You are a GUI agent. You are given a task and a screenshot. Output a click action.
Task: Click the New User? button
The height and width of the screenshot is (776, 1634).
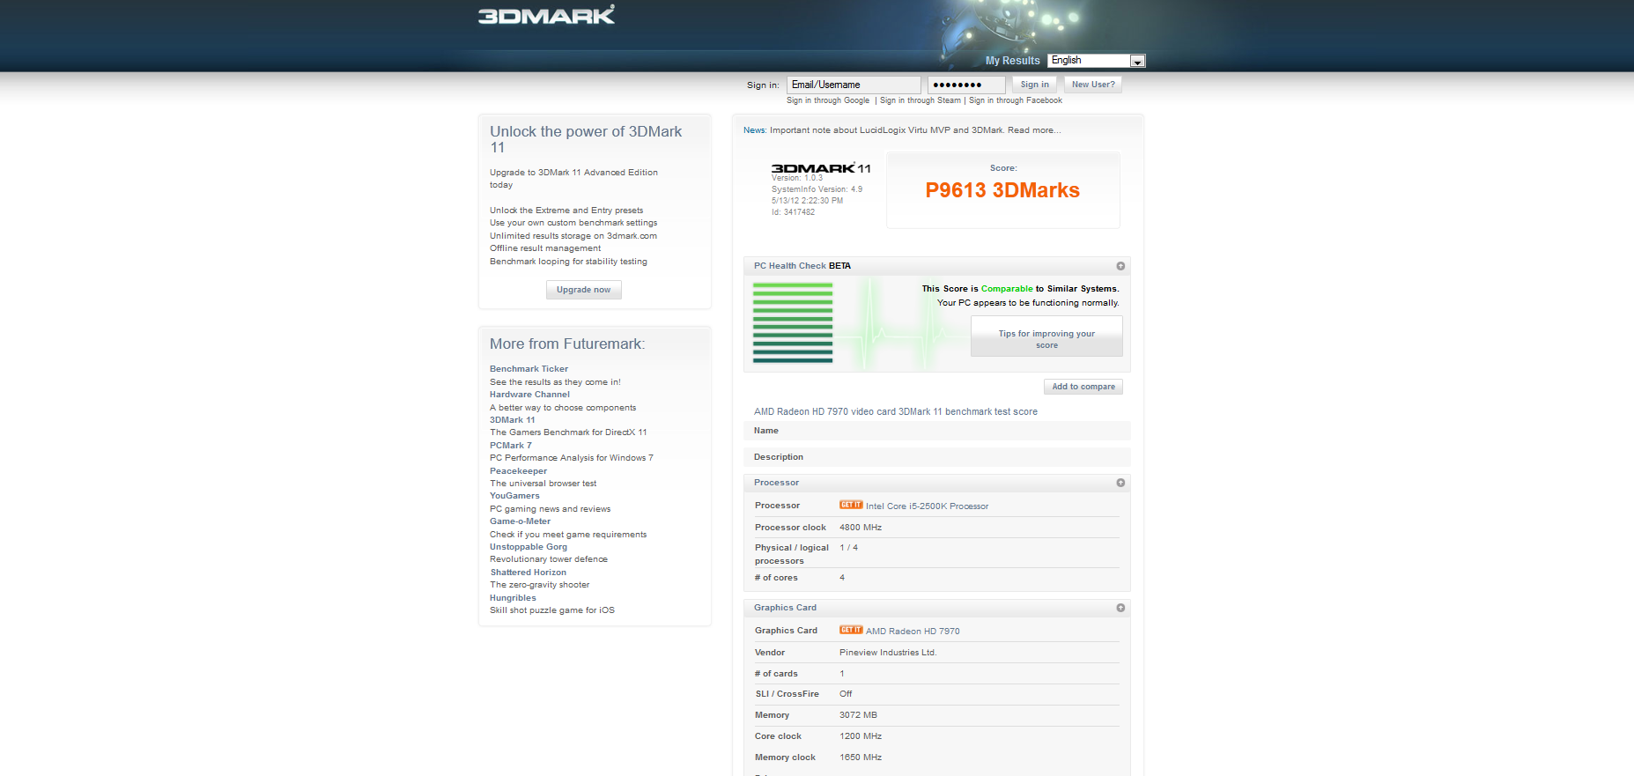point(1093,85)
